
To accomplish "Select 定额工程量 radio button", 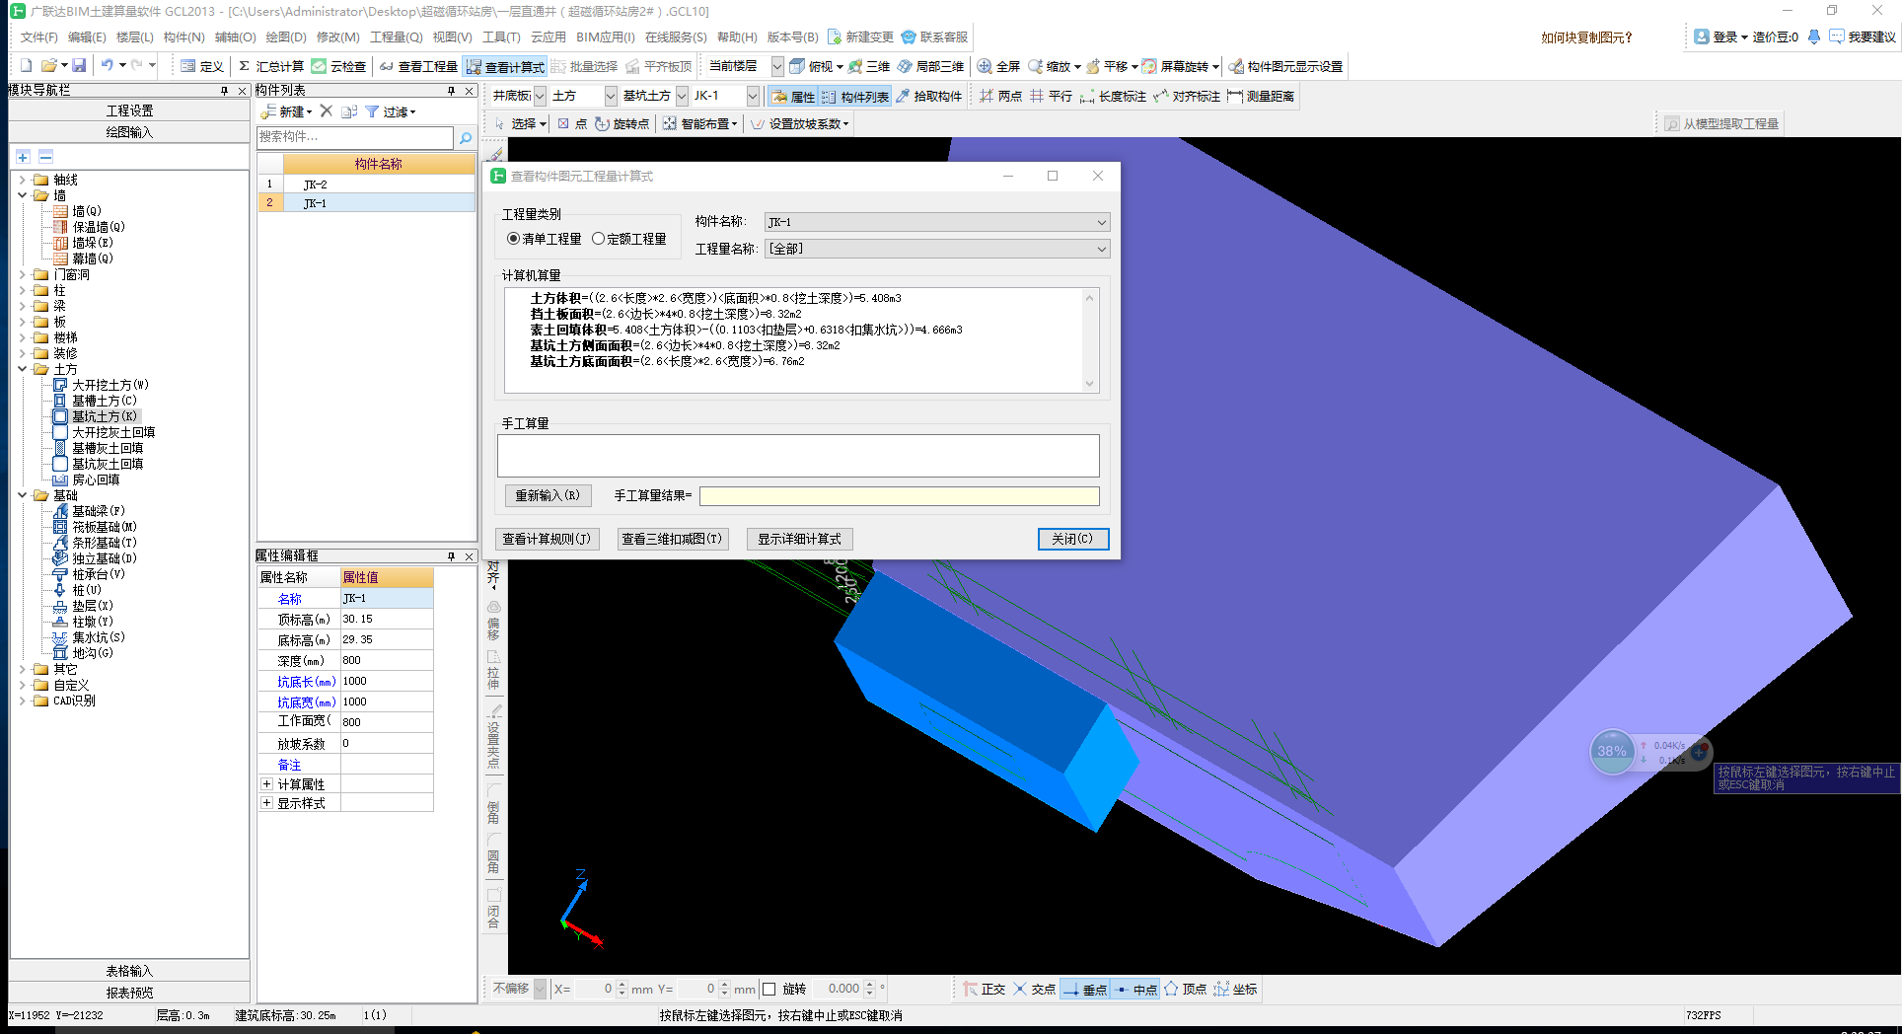I will [629, 239].
